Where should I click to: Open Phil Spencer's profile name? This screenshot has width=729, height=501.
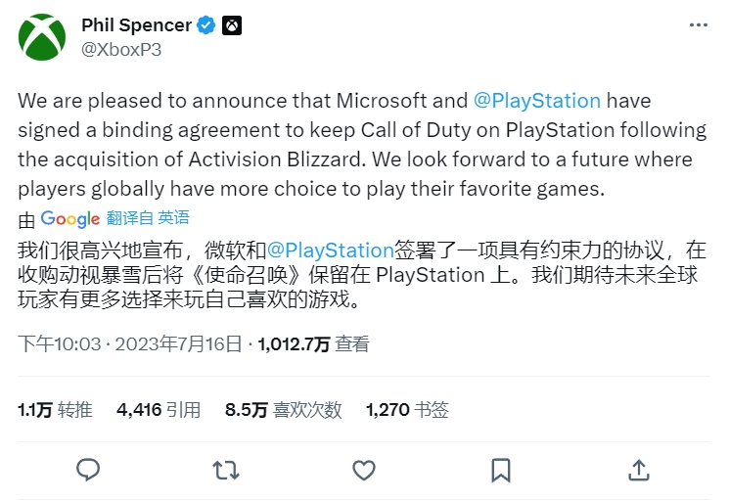coord(136,25)
